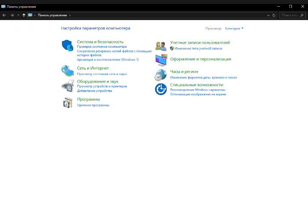The image size is (308, 204).
Task: Focus the Поиск search field
Action: coord(292,15)
